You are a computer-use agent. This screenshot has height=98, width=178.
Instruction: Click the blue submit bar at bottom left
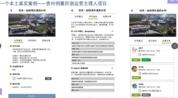pyautogui.click(x=32, y=96)
